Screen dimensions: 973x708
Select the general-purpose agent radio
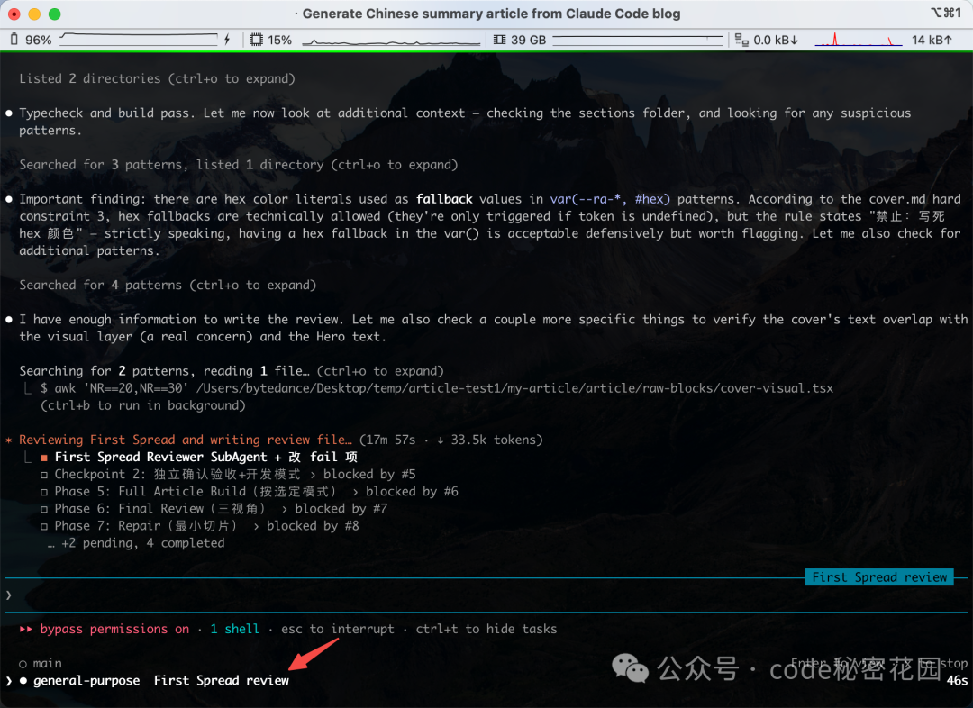pyautogui.click(x=23, y=681)
